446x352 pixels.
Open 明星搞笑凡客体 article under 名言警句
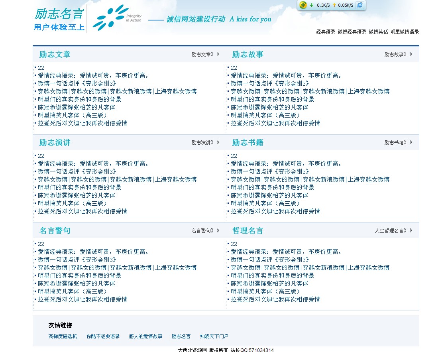72,291
